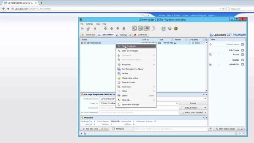
Task: Click the Pause downloads toolbar icon
Action: [x=88, y=29]
